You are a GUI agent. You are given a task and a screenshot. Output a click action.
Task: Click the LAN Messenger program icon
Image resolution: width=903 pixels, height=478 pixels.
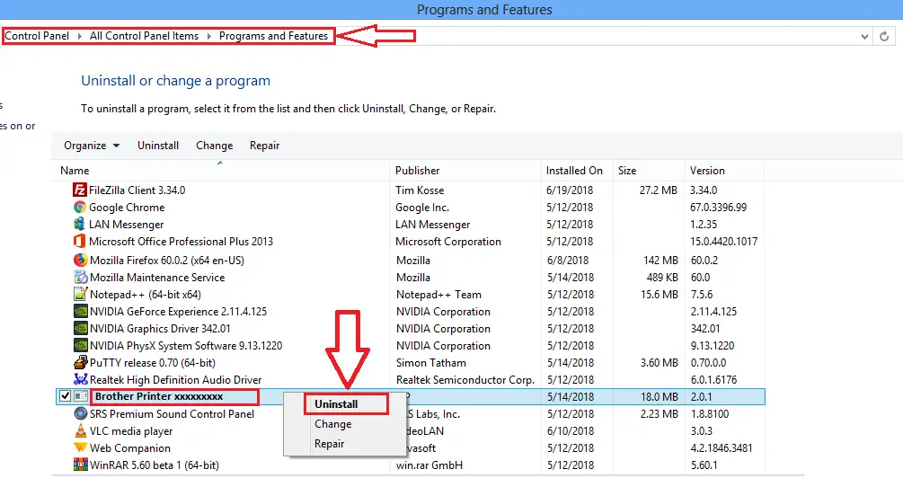pos(79,224)
